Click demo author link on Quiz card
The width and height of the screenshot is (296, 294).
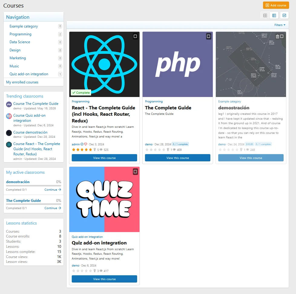pos(75,265)
